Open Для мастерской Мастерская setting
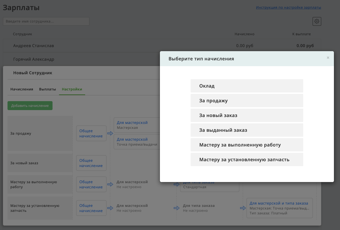This screenshot has height=230, width=340. pos(137,125)
